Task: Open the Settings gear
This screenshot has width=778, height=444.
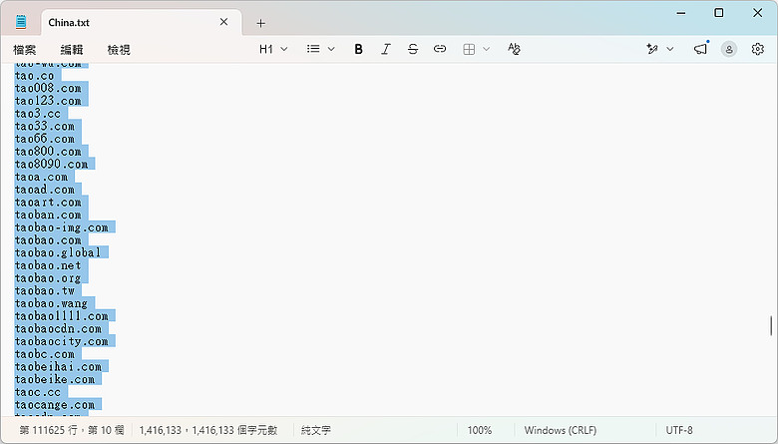Action: [x=757, y=49]
